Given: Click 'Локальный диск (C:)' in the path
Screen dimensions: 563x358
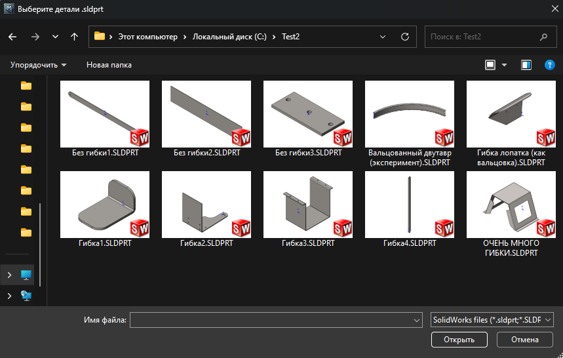Looking at the screenshot, I should pyautogui.click(x=229, y=37).
